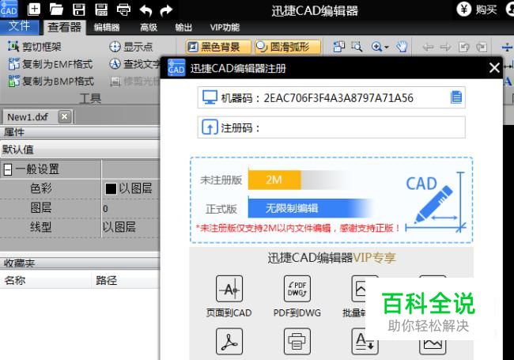Click the PDF Acrobat icon in VIP list
Image resolution: width=514 pixels, height=360 pixels.
point(229,341)
